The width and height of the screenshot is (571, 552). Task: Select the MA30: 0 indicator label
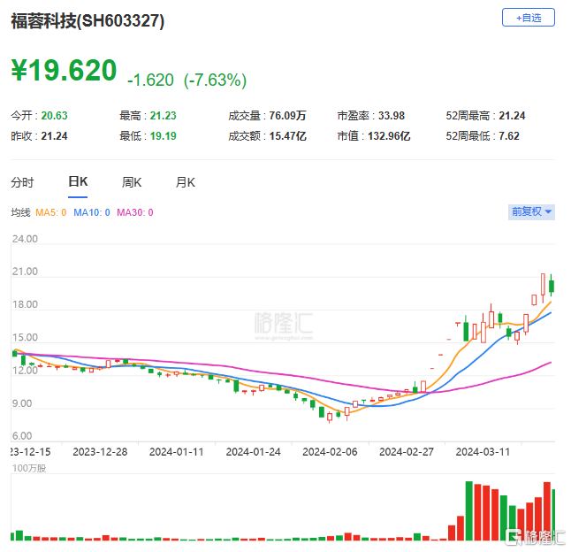point(135,212)
